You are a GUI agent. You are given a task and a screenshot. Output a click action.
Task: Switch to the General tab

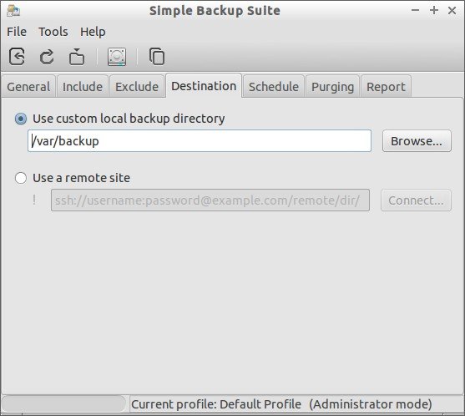tap(28, 87)
